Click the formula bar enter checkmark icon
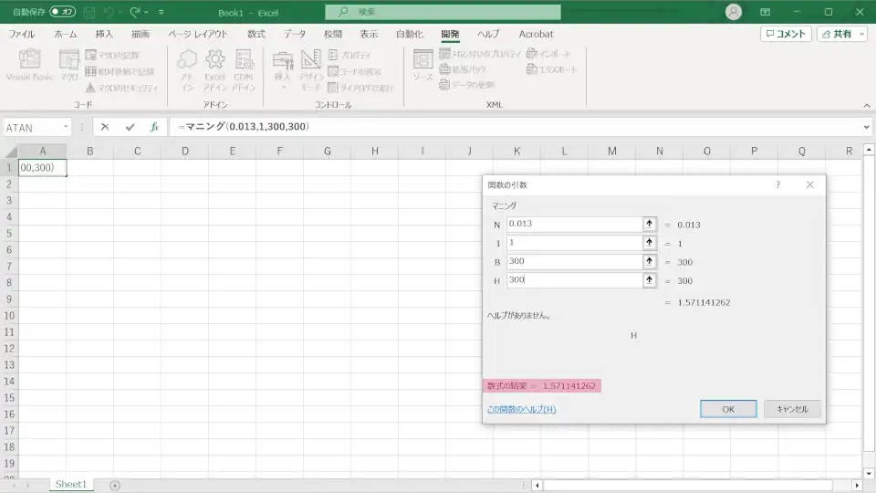 (130, 127)
